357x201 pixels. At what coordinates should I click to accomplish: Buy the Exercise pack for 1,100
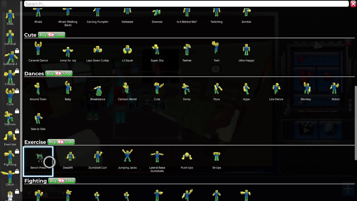61,142
